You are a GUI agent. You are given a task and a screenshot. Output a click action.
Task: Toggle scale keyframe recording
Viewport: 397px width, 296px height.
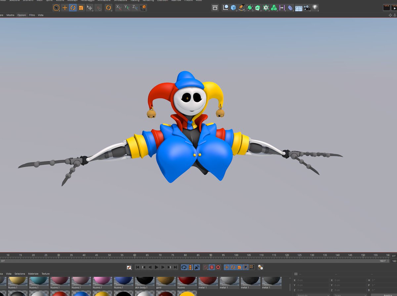tap(239, 267)
